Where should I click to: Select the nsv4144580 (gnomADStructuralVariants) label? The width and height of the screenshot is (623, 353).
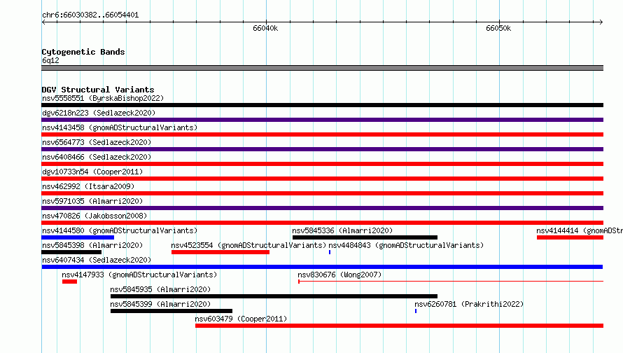coord(120,230)
